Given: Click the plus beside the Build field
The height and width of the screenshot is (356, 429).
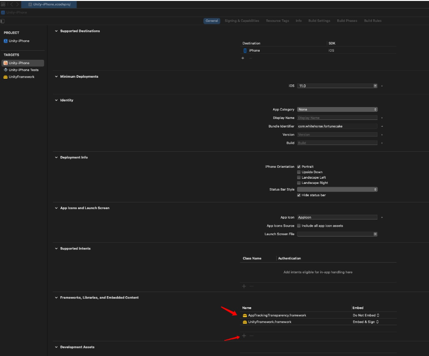Looking at the screenshot, I should point(382,143).
